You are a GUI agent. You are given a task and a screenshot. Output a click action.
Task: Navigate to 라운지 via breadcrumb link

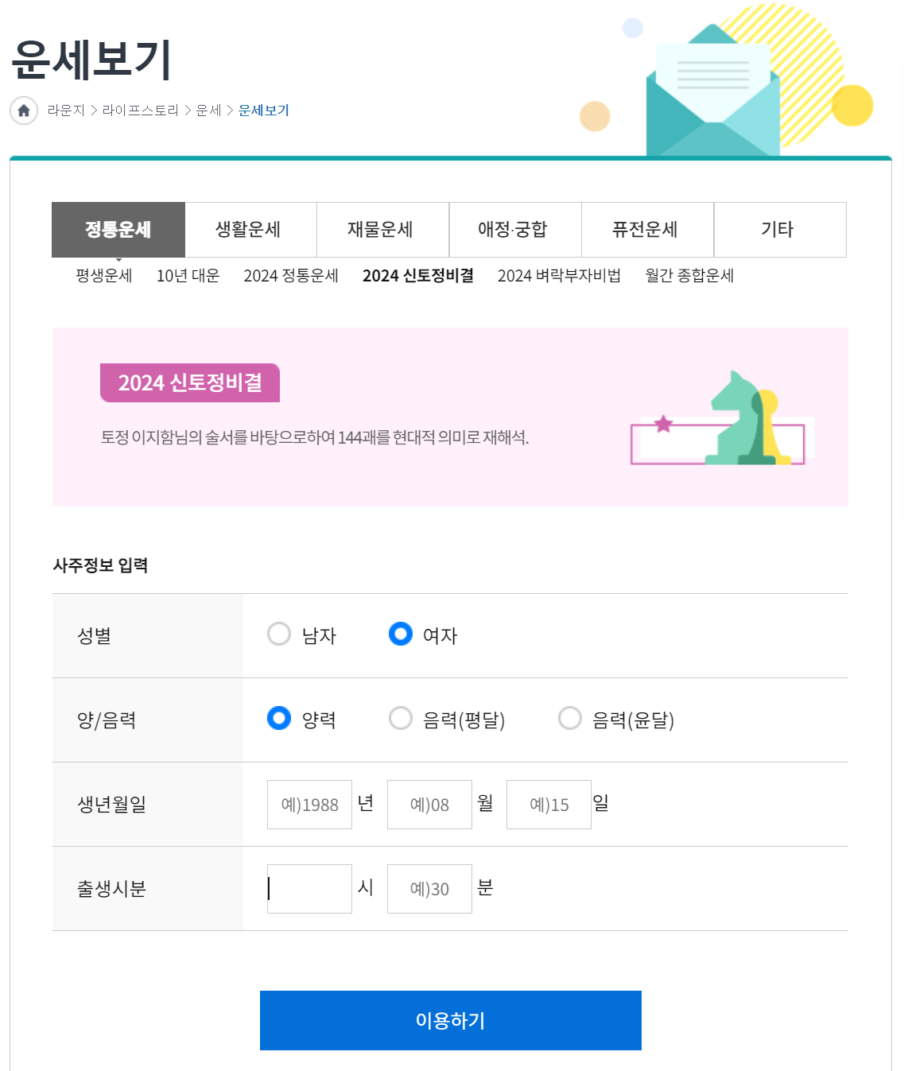click(x=65, y=110)
